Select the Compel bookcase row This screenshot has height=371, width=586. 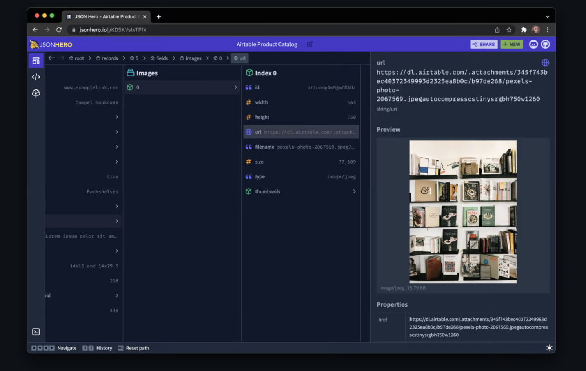click(84, 102)
